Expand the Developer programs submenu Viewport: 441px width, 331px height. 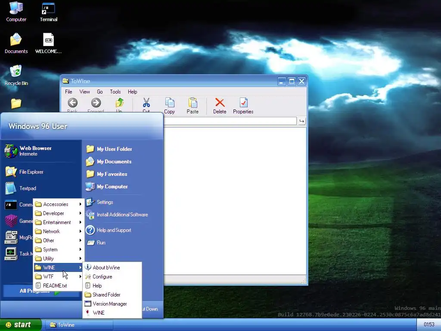point(58,213)
